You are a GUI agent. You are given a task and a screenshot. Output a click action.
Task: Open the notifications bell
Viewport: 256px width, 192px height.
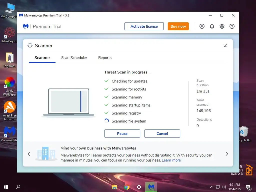coord(212,26)
